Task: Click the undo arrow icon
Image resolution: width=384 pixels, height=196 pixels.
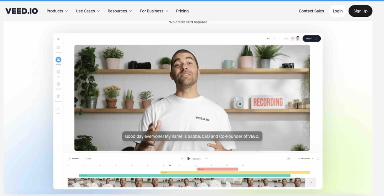Action: click(x=268, y=39)
